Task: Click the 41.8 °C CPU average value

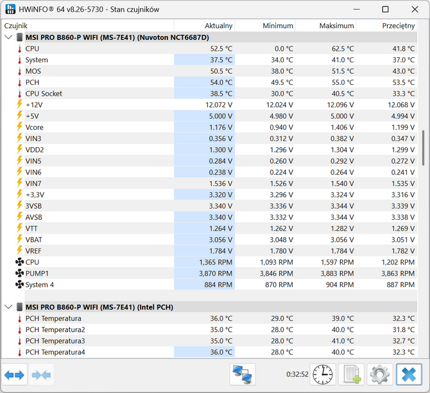Action: 404,49
